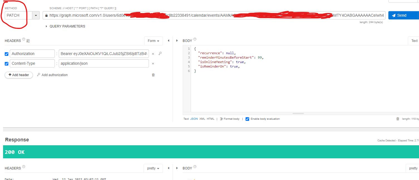Collapse response headers panel with left arrow
Screen dimensions: 419x180
[x=168, y=168]
